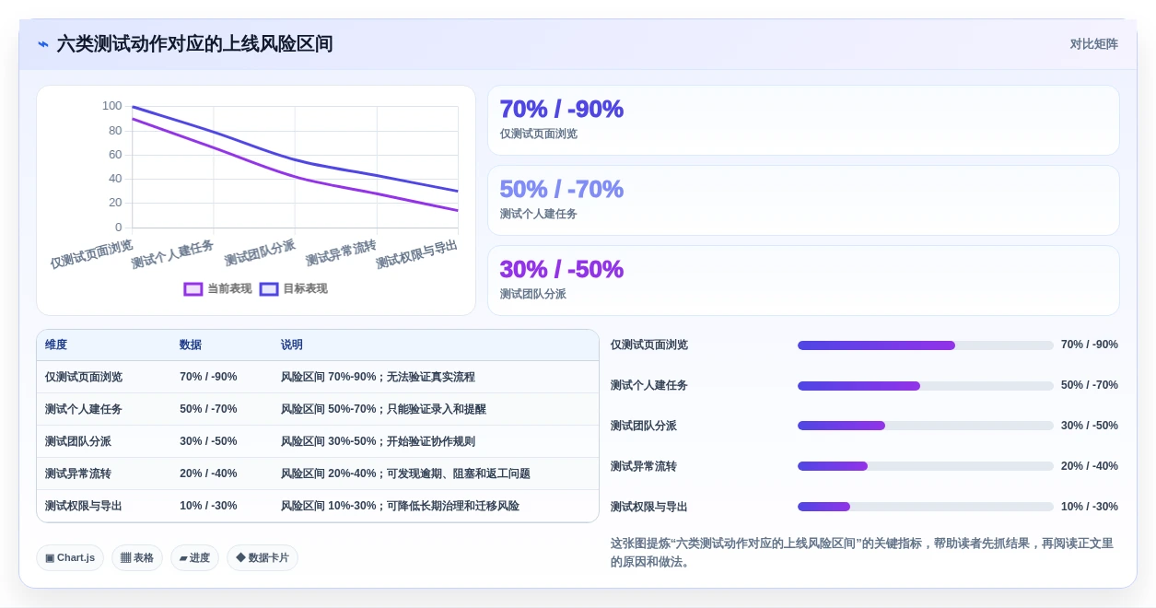Click description 可降低长期治理和迁移风险 in table

[x=453, y=507]
